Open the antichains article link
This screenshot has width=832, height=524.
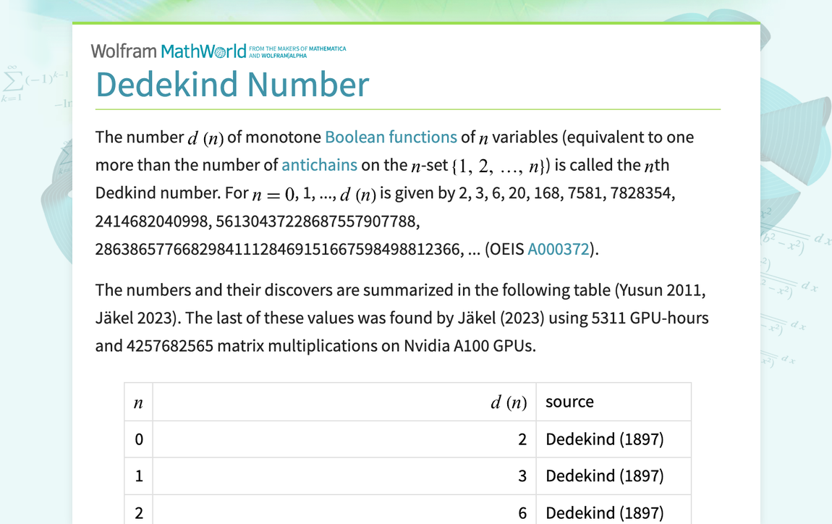tap(320, 165)
